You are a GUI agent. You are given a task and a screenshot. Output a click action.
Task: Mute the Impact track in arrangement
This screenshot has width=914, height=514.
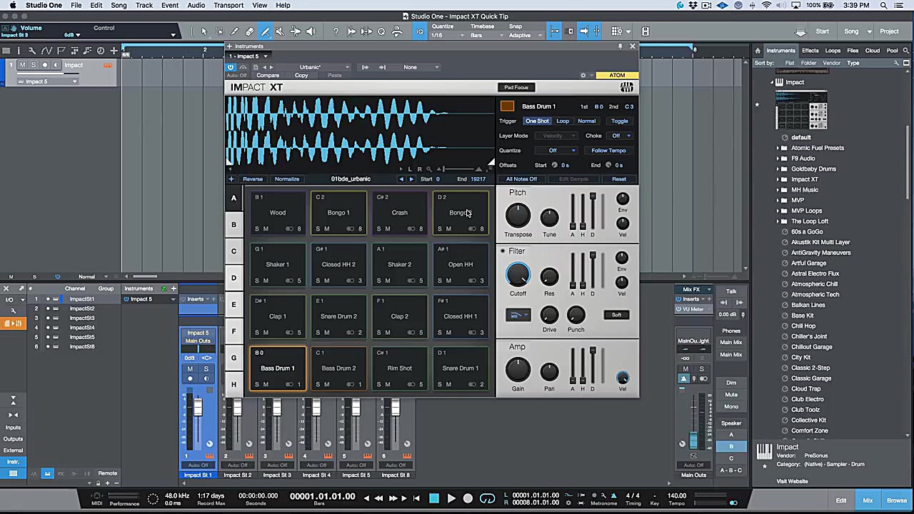pos(22,65)
